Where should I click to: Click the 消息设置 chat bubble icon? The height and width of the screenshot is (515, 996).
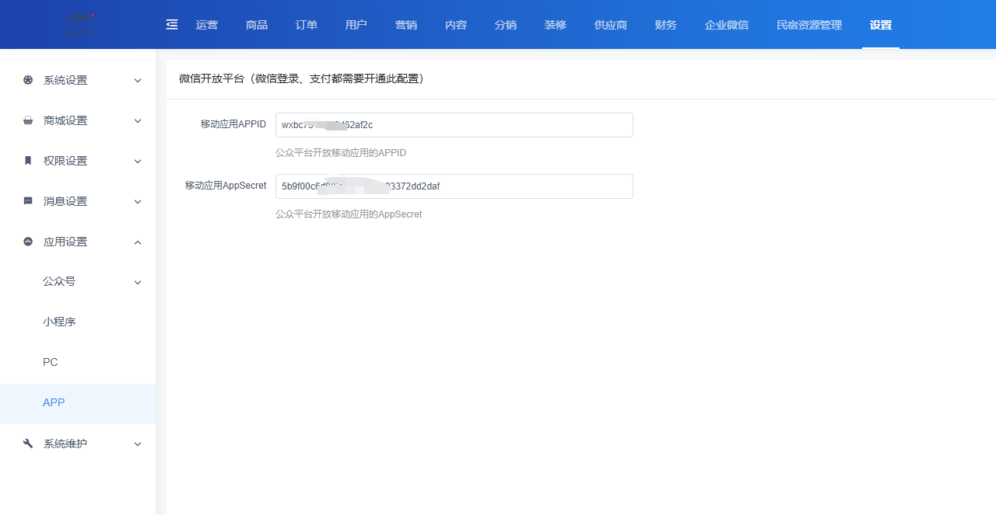(x=28, y=201)
